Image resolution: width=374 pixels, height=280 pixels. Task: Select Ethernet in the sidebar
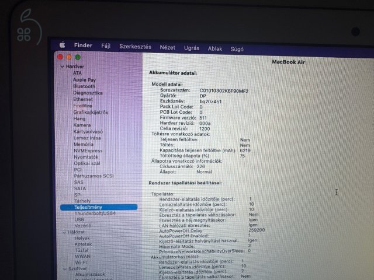[x=83, y=99]
